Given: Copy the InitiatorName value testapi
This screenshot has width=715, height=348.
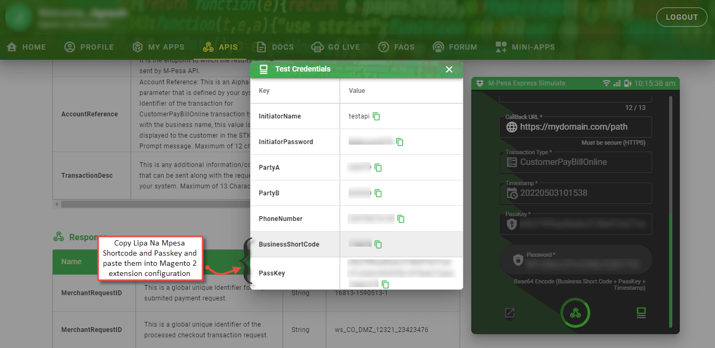Looking at the screenshot, I should tap(376, 116).
